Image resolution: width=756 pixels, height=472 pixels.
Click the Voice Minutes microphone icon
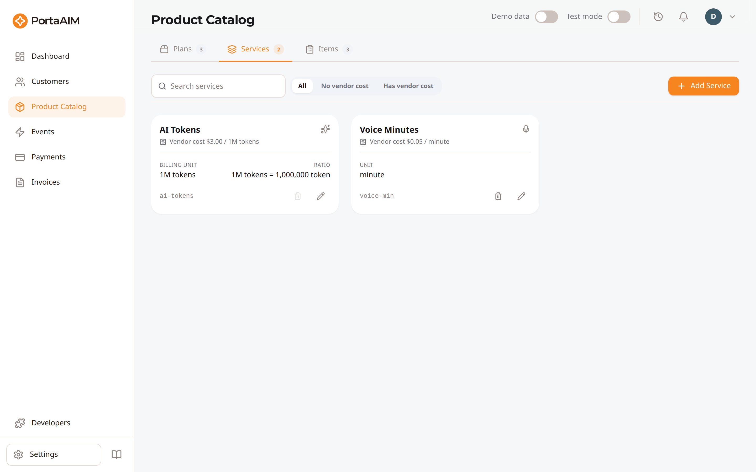[x=526, y=129]
